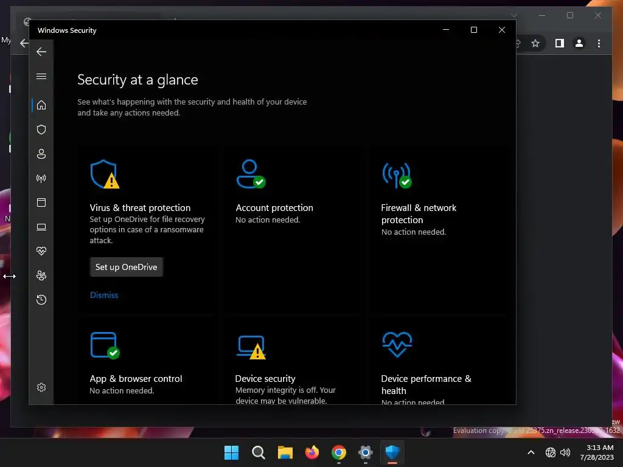Open the Device security heading
The width and height of the screenshot is (623, 467).
coord(265,379)
